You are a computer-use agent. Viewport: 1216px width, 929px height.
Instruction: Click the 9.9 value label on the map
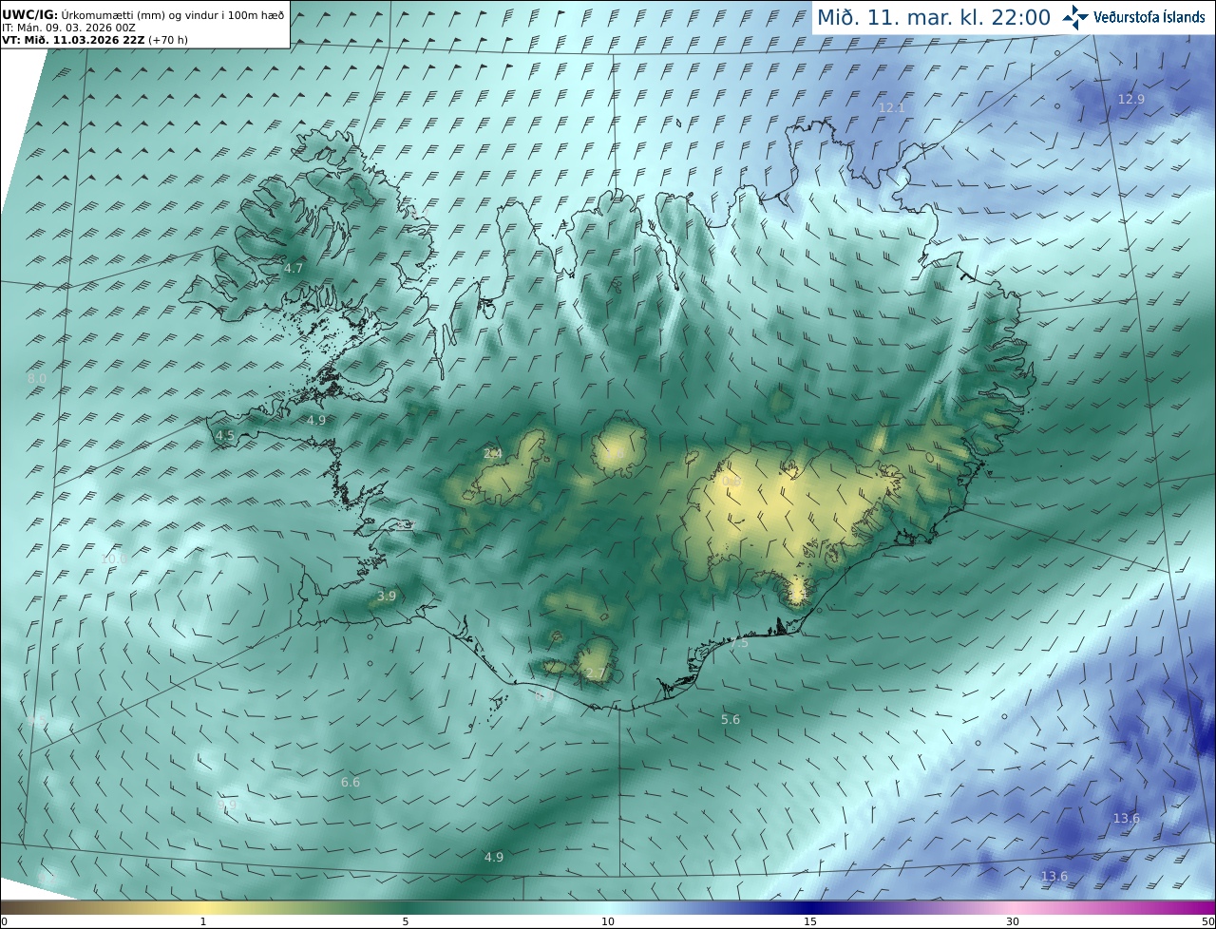pyautogui.click(x=227, y=805)
